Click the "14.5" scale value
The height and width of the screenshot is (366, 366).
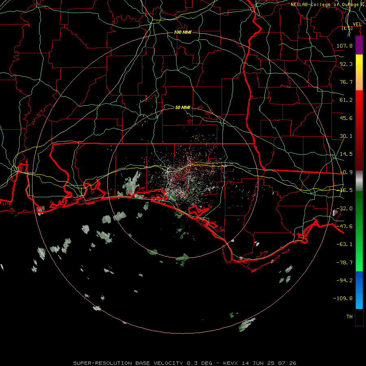click(x=346, y=154)
